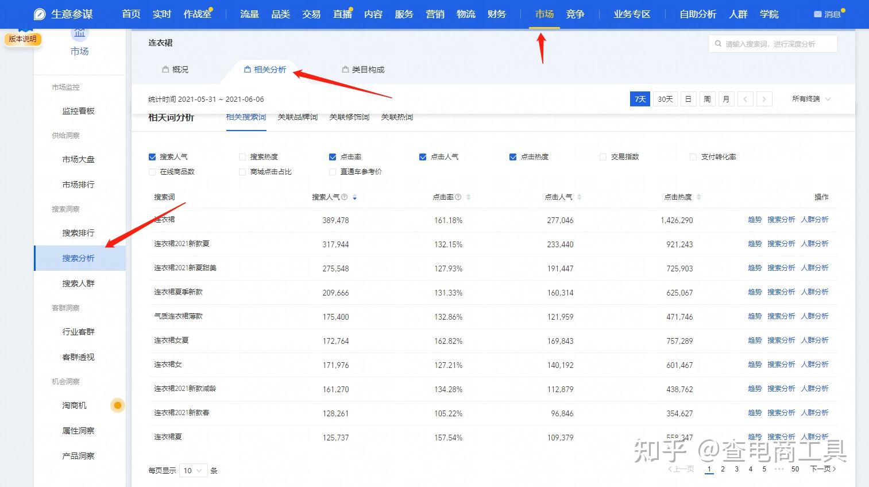
Task: Go to next date period arrow
Action: pos(764,99)
